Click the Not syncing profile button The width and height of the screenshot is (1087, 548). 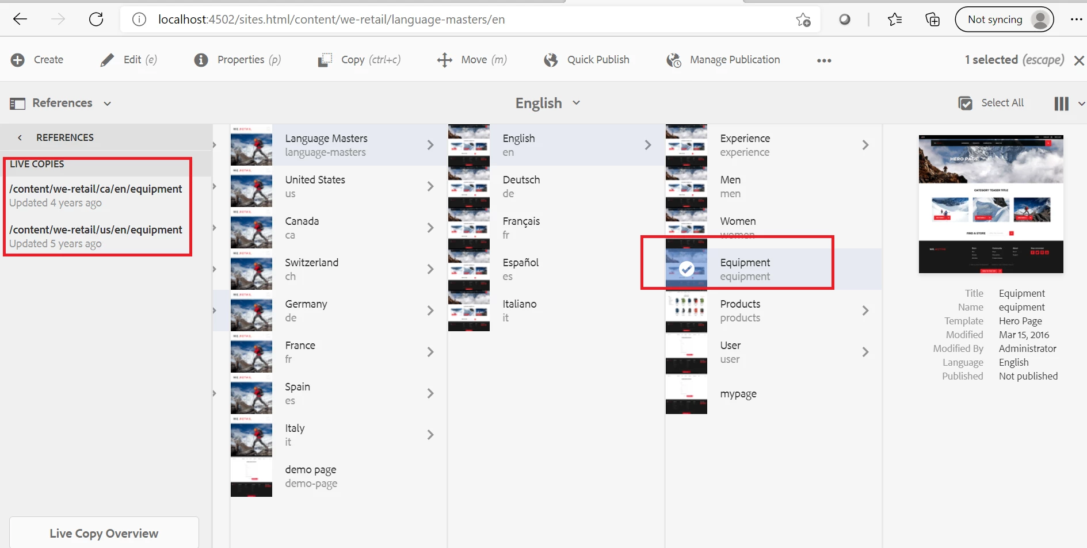pyautogui.click(x=1004, y=20)
